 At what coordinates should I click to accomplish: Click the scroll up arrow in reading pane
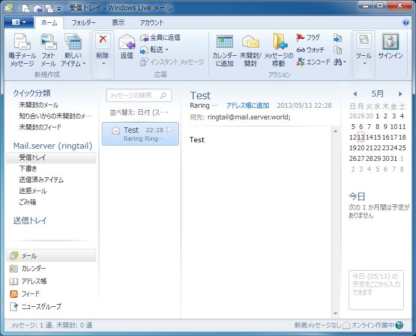click(335, 131)
